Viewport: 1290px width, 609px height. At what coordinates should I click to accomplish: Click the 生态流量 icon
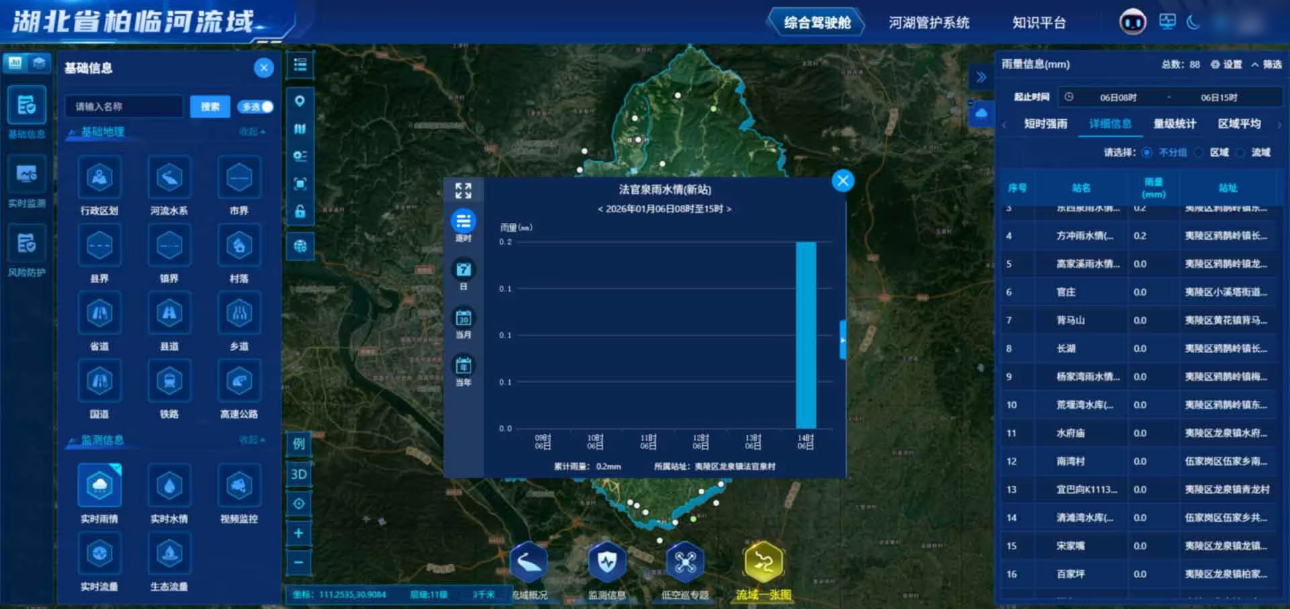click(169, 554)
